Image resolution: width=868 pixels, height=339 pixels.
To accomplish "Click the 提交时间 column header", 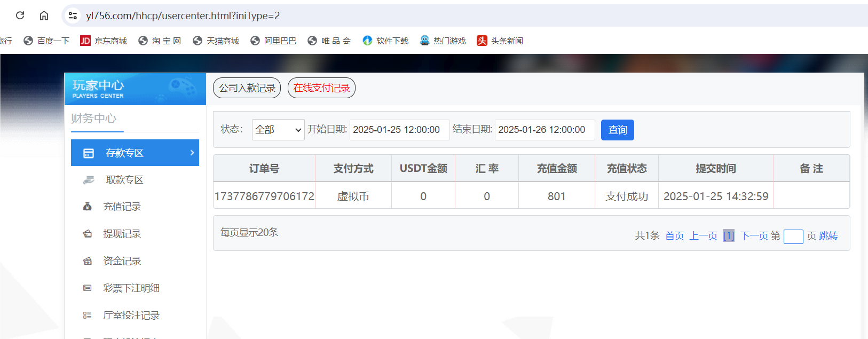I will 716,169.
